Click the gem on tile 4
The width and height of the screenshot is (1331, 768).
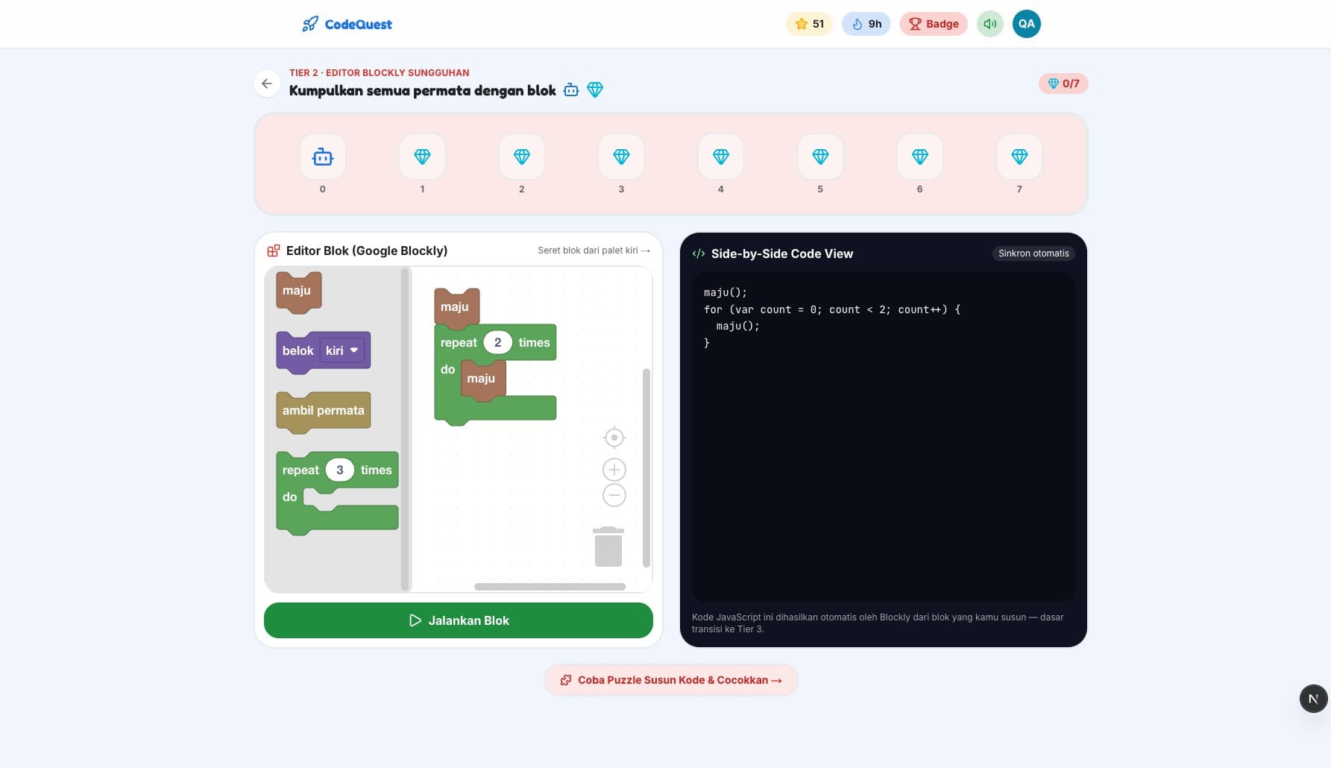(x=721, y=157)
